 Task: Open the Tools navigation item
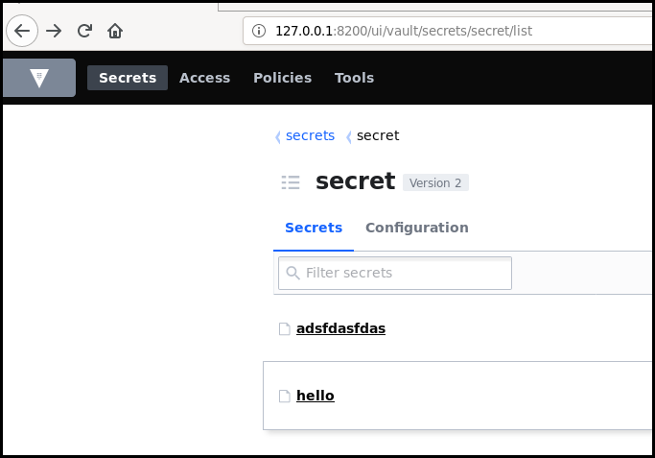click(x=354, y=78)
